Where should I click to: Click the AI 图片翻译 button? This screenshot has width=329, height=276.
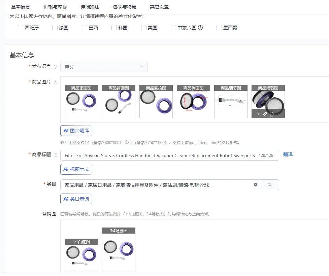[76, 131]
